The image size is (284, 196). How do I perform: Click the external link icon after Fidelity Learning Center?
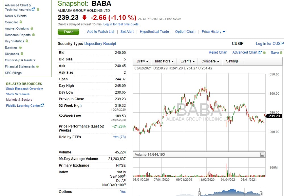42,105
